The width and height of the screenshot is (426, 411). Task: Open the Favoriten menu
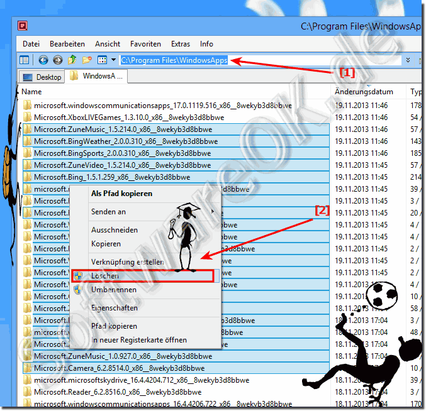pos(145,44)
